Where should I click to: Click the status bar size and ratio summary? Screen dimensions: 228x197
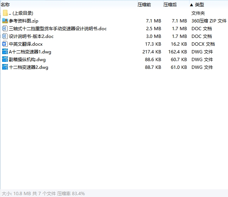(x=43, y=194)
